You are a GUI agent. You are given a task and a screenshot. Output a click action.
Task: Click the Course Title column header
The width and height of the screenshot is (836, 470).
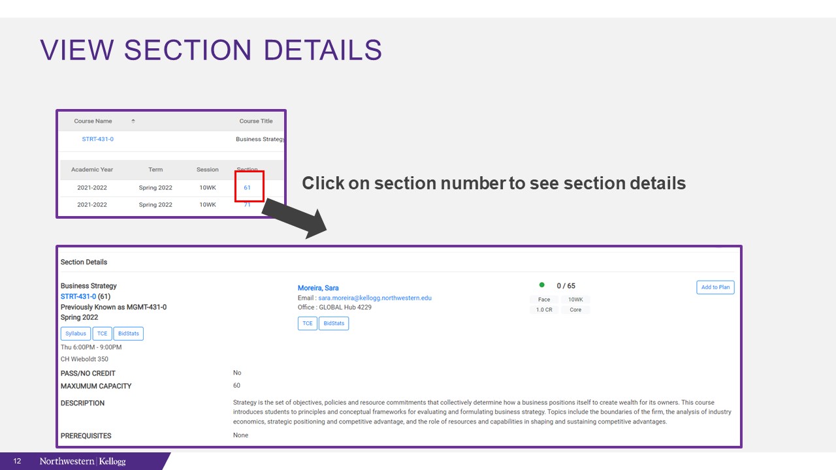(x=256, y=121)
